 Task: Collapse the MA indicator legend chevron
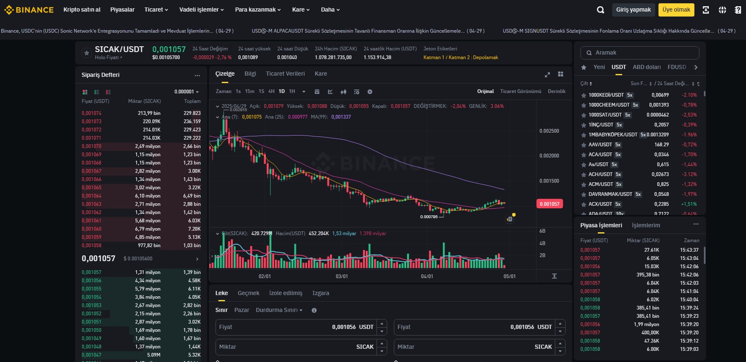218,117
